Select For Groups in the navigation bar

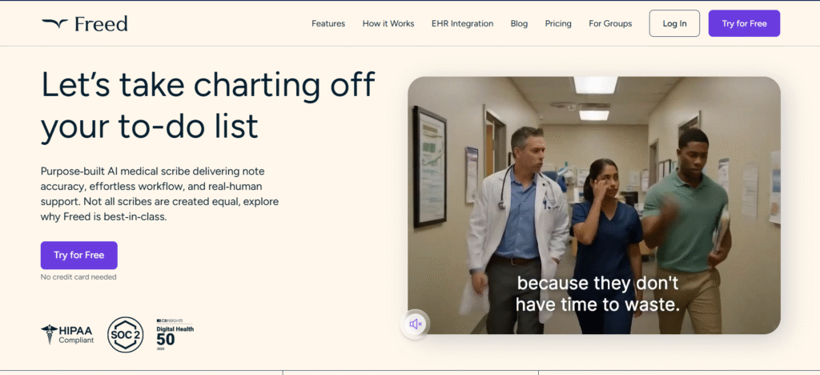(610, 24)
